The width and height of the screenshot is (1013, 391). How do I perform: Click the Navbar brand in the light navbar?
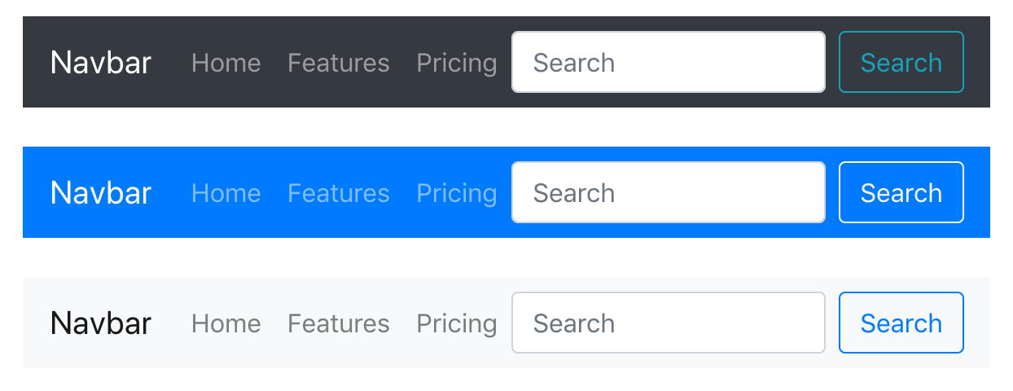coord(101,323)
